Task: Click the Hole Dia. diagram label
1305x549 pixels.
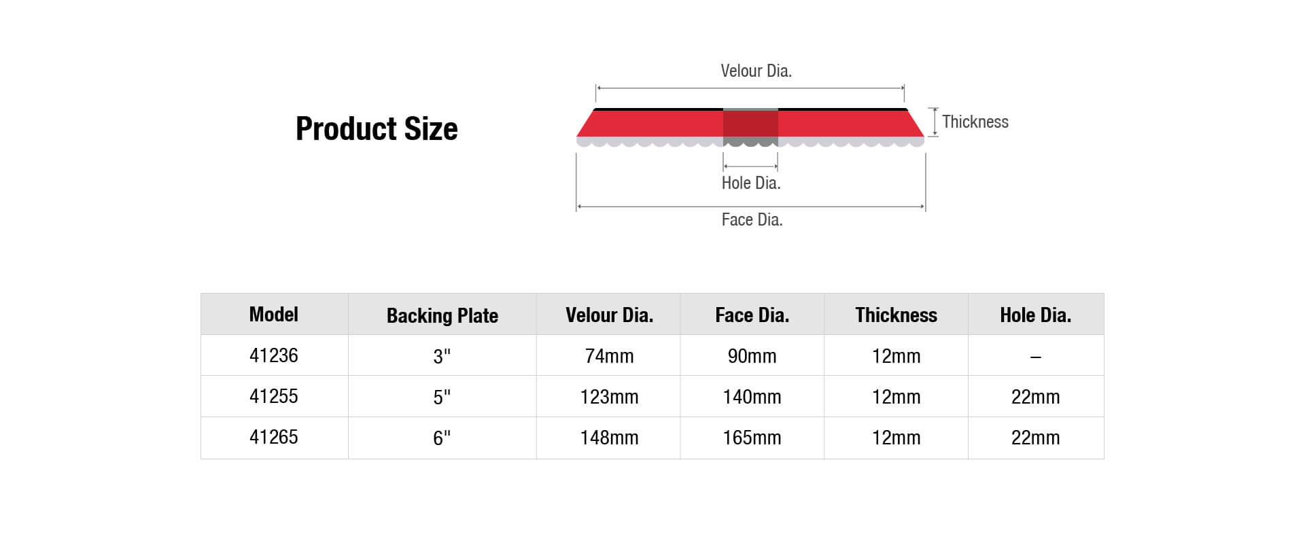Action: tap(750, 183)
